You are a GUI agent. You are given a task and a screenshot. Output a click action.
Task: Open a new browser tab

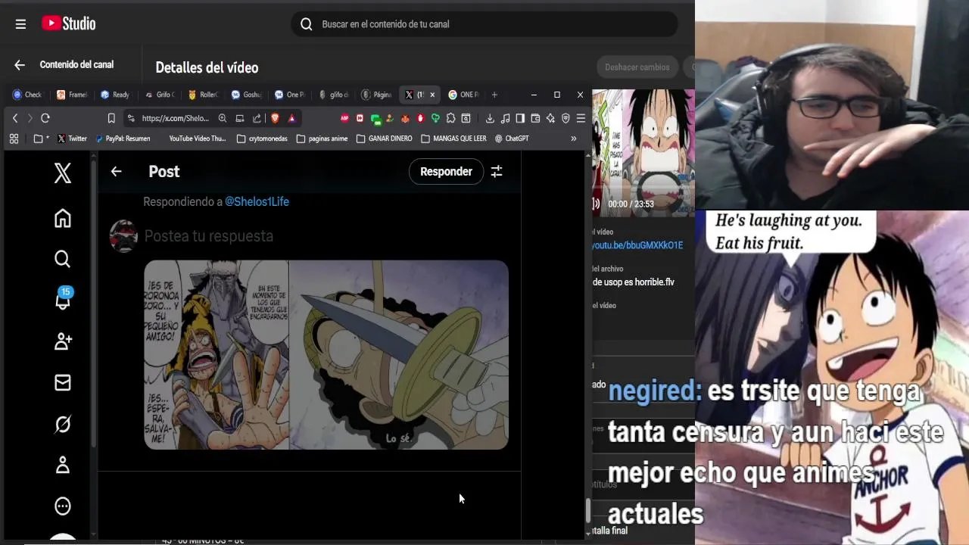coord(494,95)
